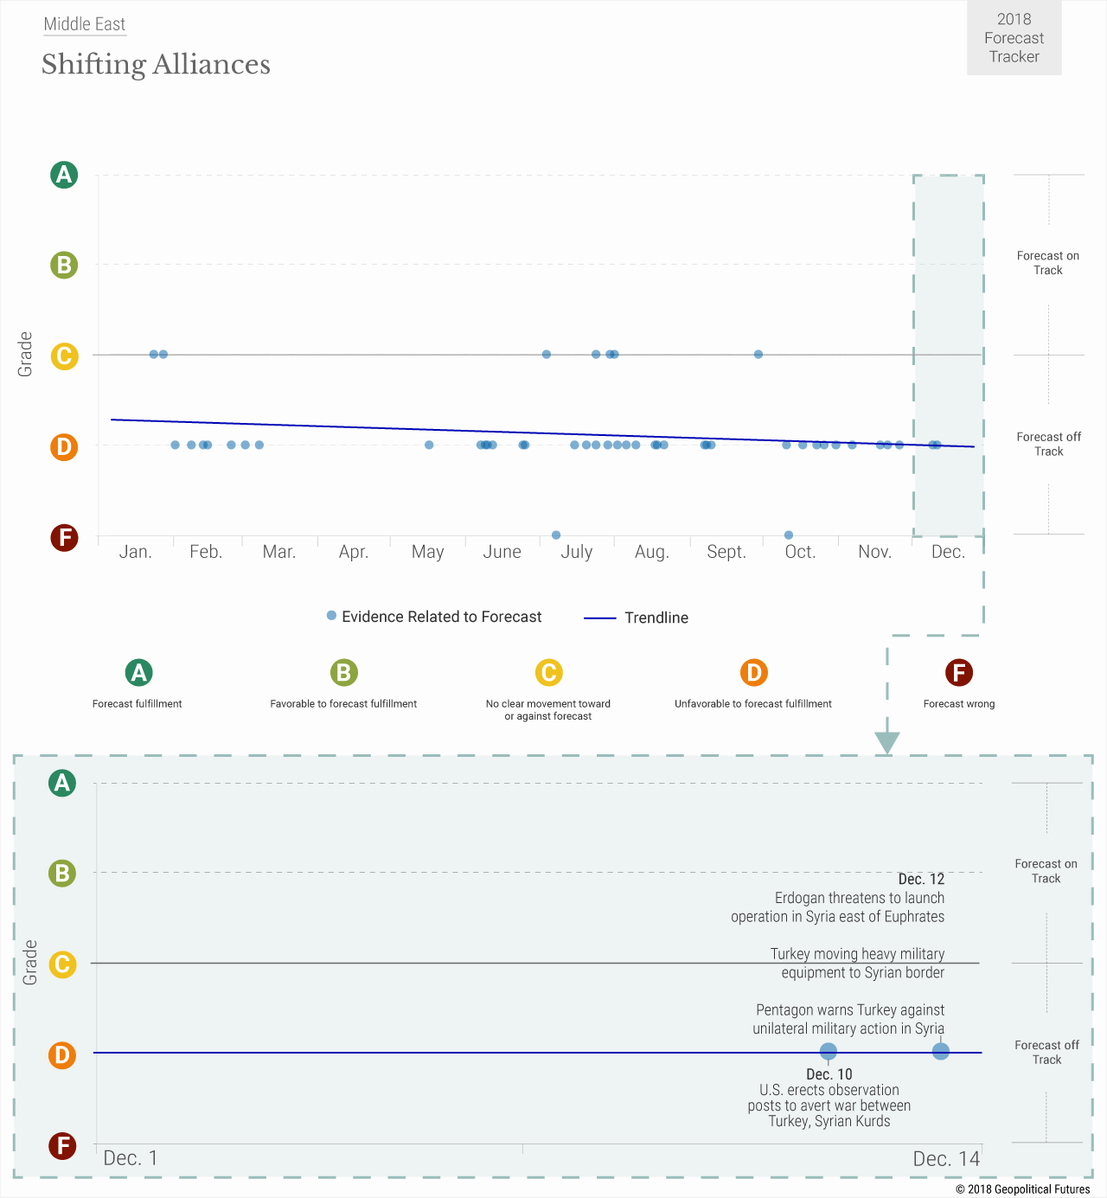Select the Dec. 10 data point on the detail chart
Screen dimensions: 1107x1198
click(828, 1052)
